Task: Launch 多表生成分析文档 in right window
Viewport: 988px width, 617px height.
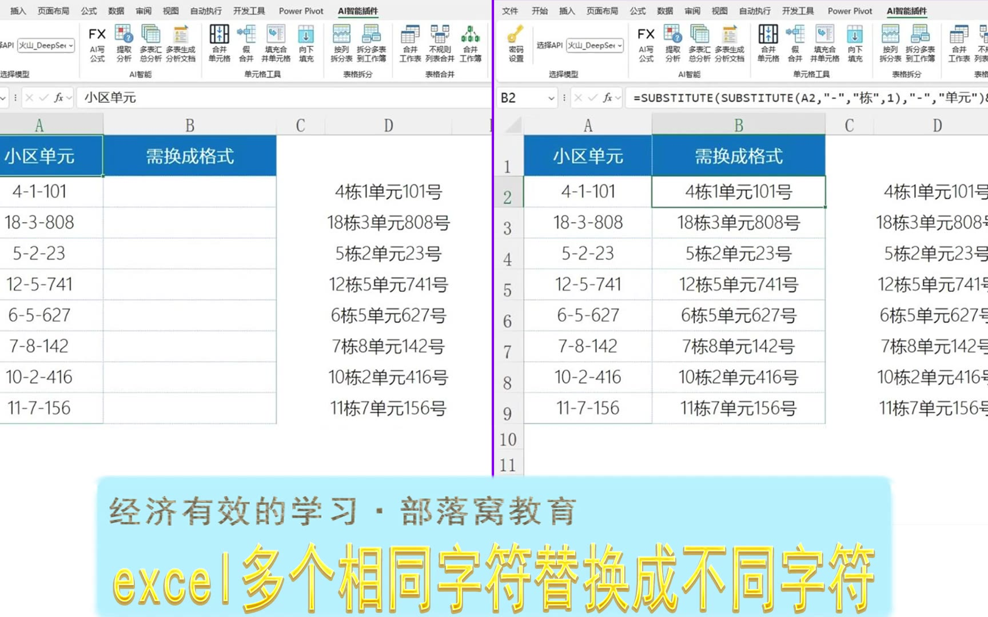Action: [x=730, y=43]
